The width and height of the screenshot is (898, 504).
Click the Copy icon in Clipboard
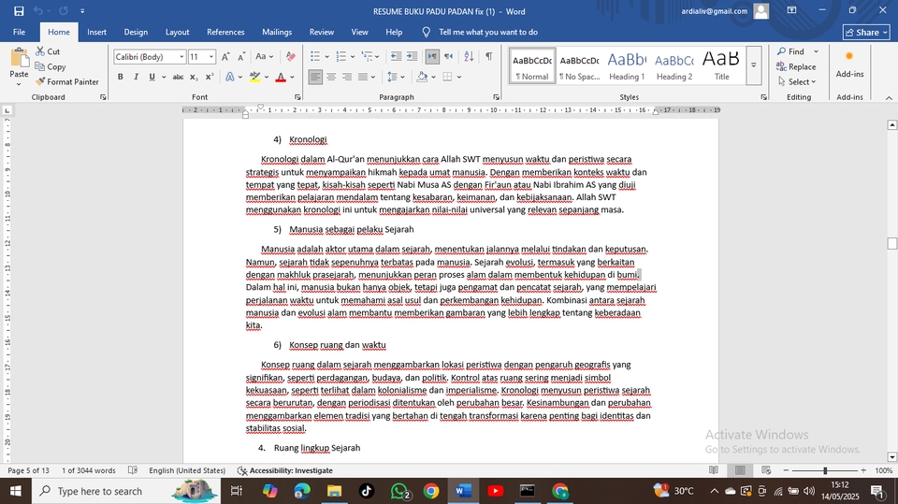40,66
